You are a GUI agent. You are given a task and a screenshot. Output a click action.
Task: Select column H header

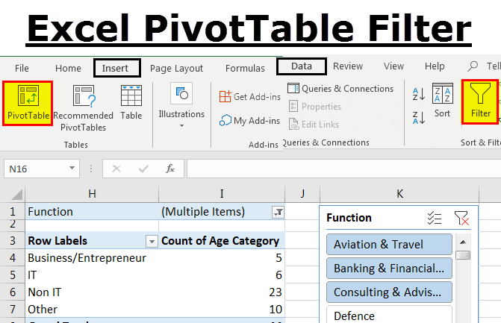tap(92, 194)
